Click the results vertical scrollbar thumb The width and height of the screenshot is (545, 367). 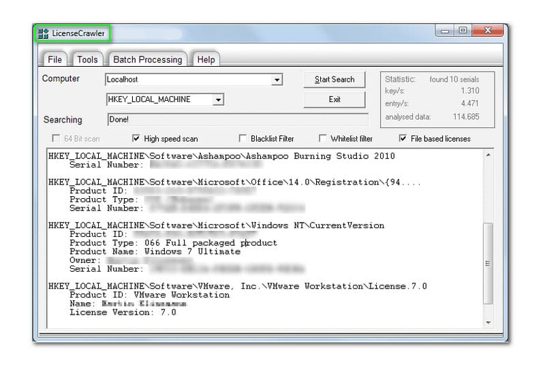(488, 263)
